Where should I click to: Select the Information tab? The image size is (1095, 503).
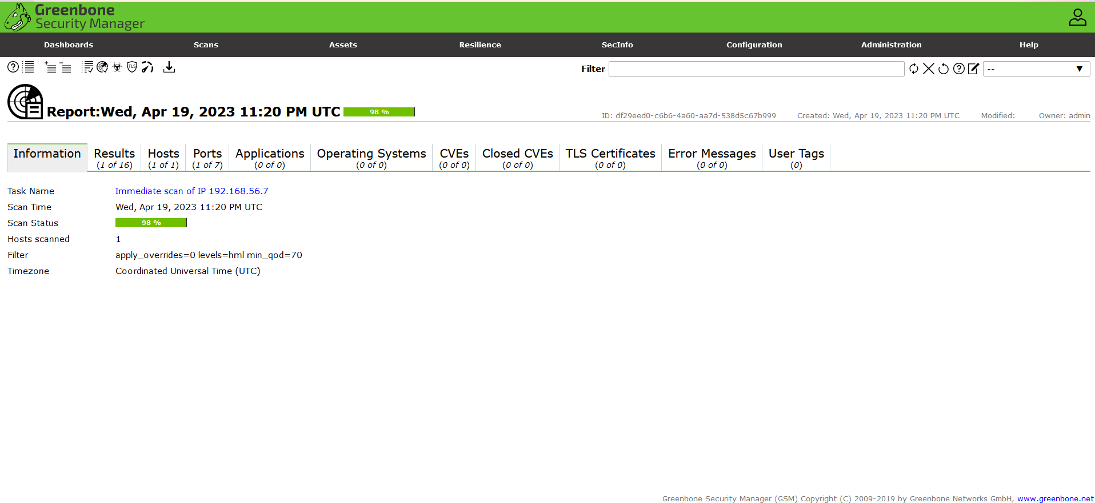click(47, 157)
